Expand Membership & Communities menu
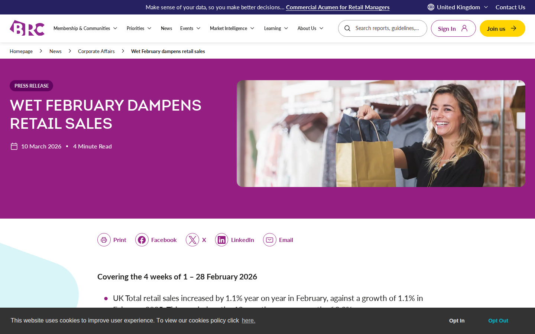The width and height of the screenshot is (535, 334). point(85,28)
